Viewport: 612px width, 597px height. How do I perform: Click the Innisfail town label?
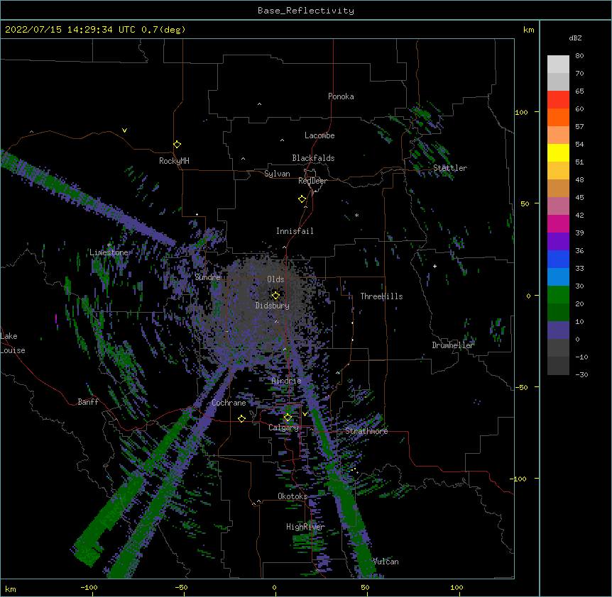point(295,231)
